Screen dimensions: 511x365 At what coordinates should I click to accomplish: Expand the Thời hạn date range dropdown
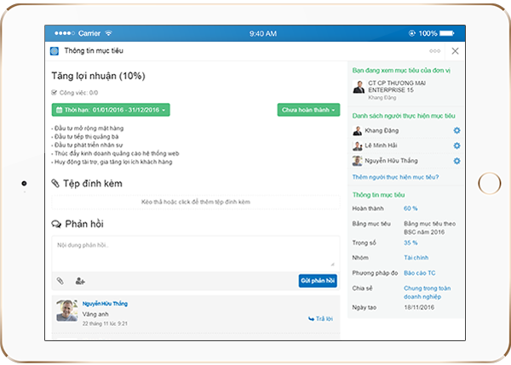(111, 110)
